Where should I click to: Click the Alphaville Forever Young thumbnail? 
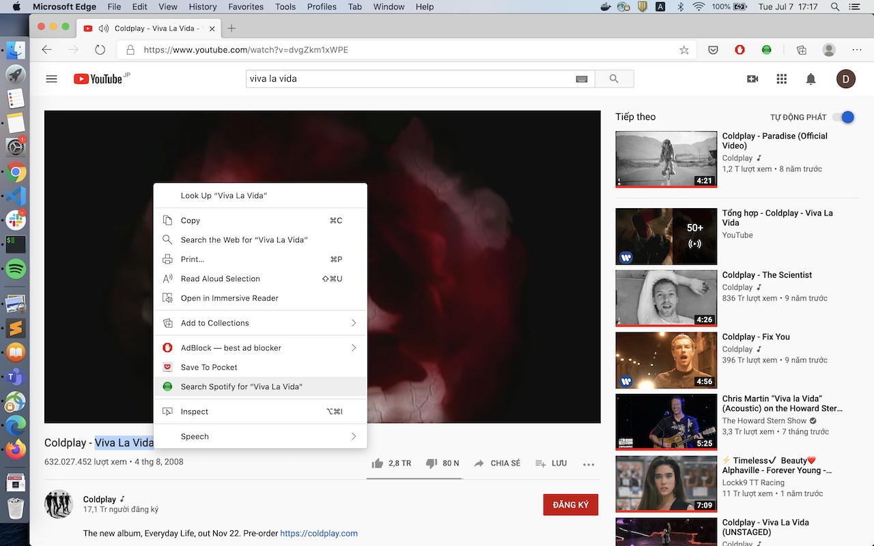(x=666, y=484)
